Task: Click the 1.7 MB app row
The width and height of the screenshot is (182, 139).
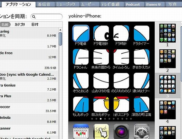Action: point(29,44)
